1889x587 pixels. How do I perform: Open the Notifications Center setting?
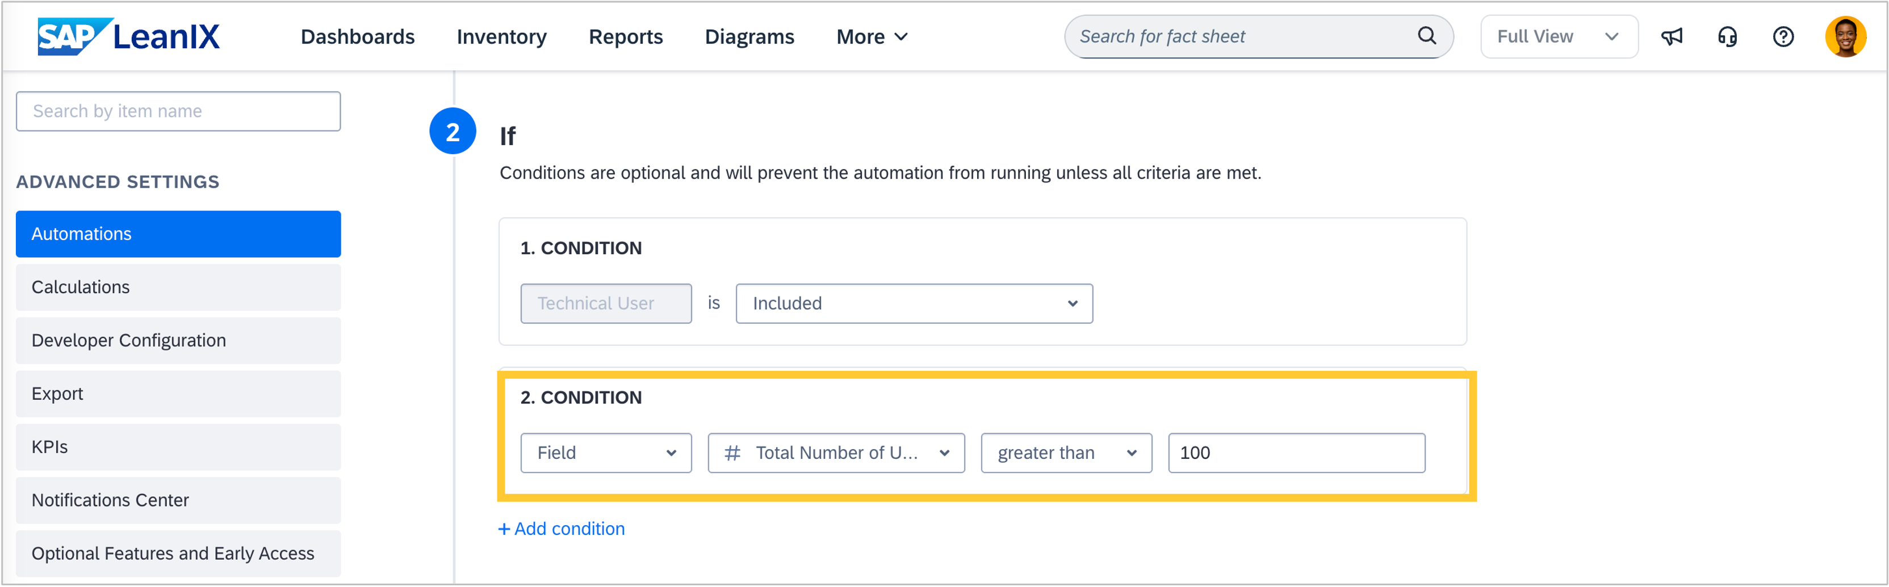[x=178, y=501]
